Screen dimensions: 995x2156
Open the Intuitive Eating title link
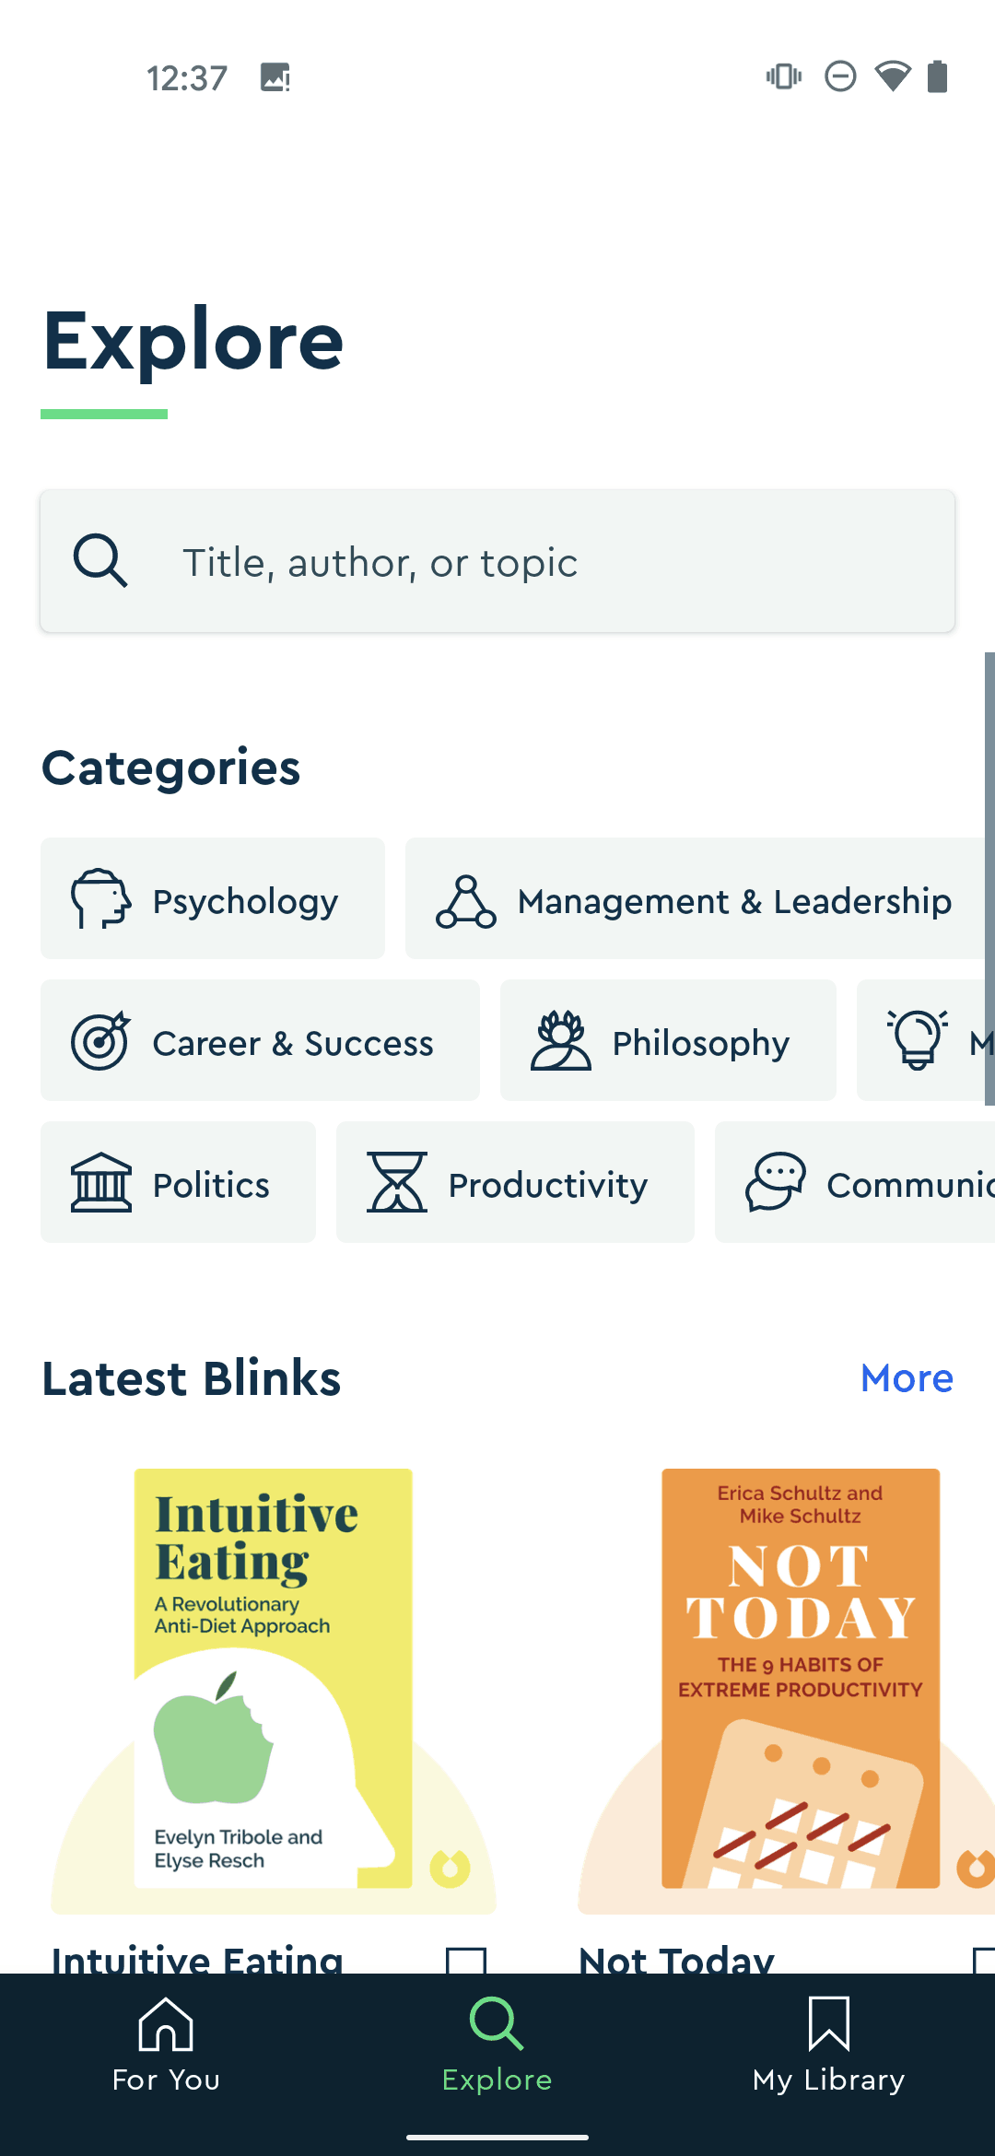(197, 1957)
